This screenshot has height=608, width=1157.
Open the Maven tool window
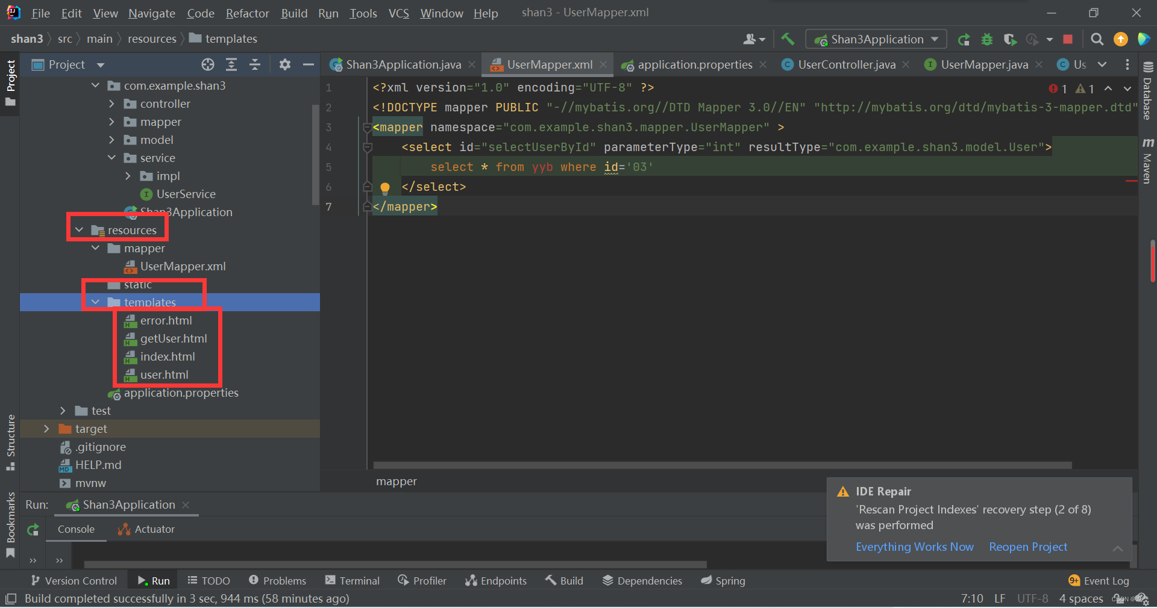pos(1147,161)
